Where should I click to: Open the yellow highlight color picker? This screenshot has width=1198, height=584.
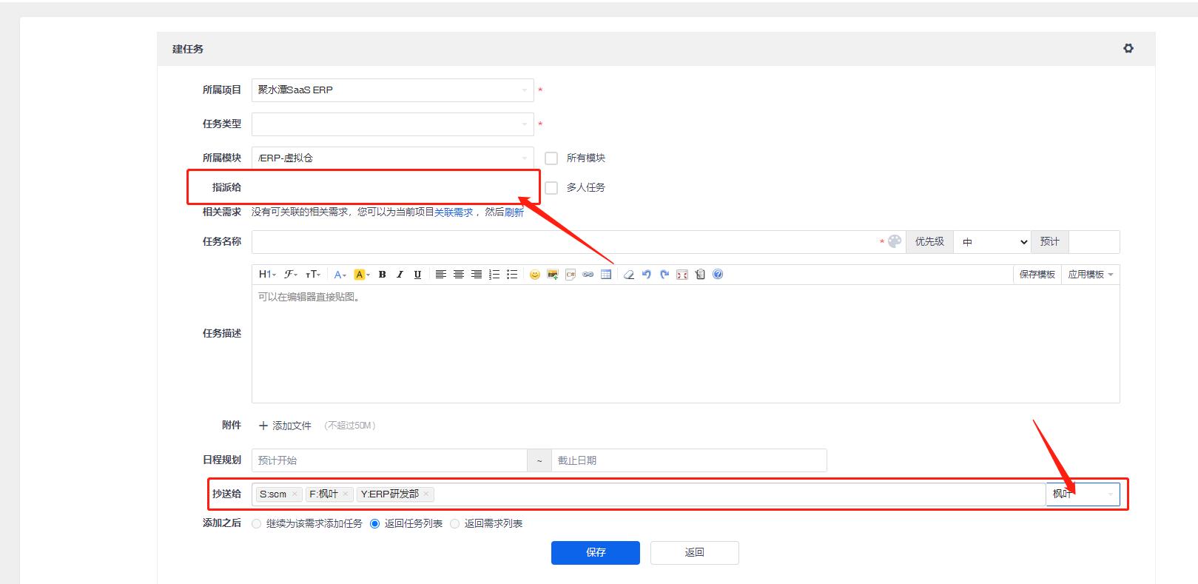362,275
